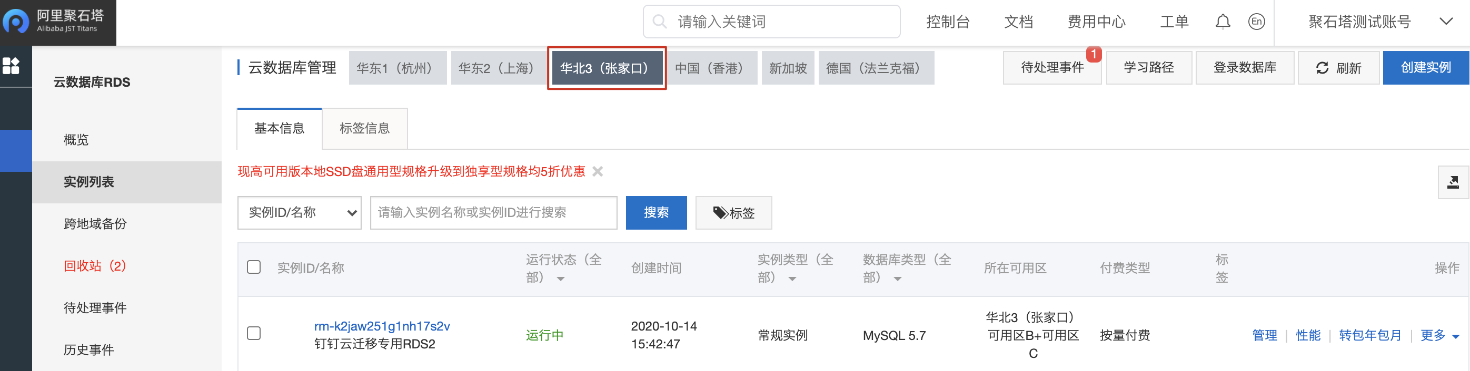Screen dimensions: 1470x371
Task: Open the 实例ID/名称 search type dropdown
Action: (299, 213)
